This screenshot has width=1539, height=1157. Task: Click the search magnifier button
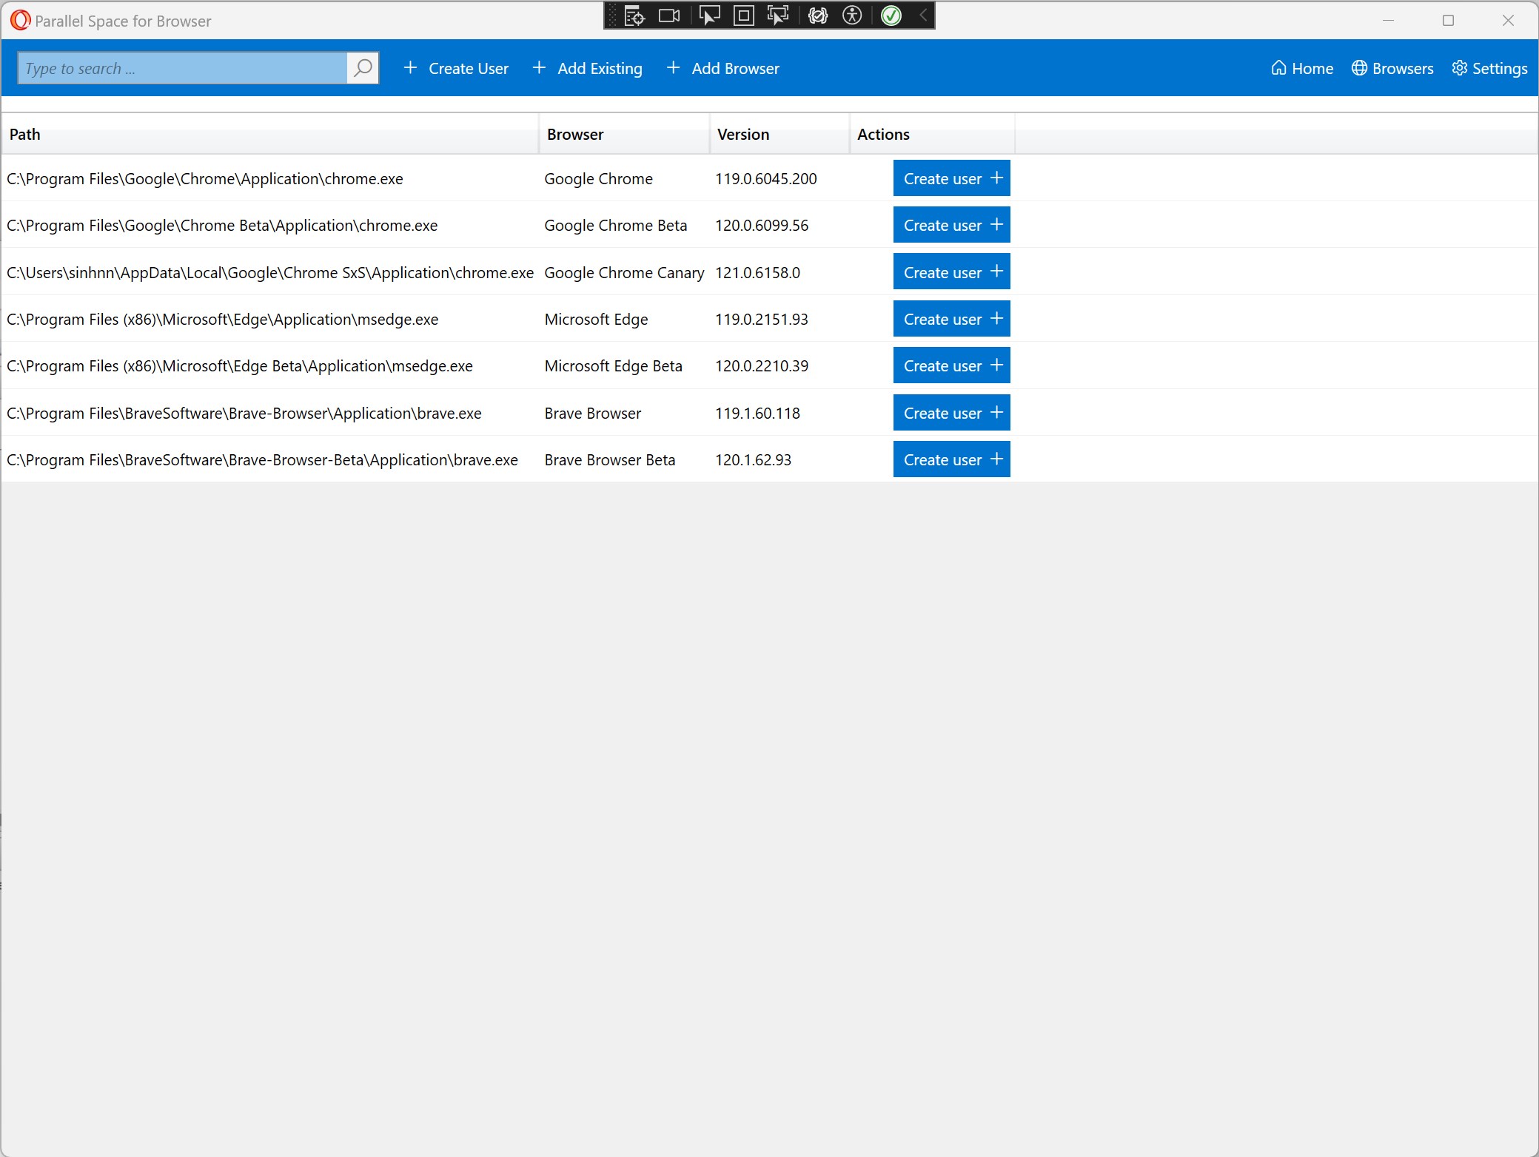click(363, 68)
